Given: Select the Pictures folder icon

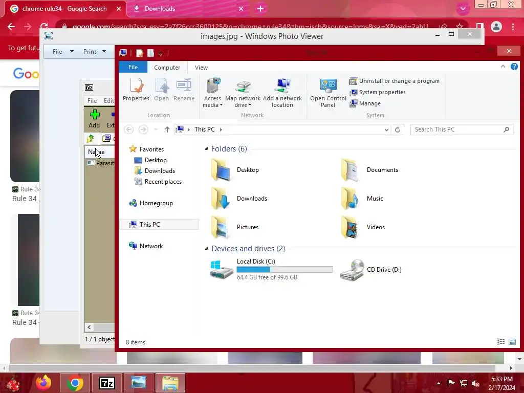Looking at the screenshot, I should coord(221,227).
